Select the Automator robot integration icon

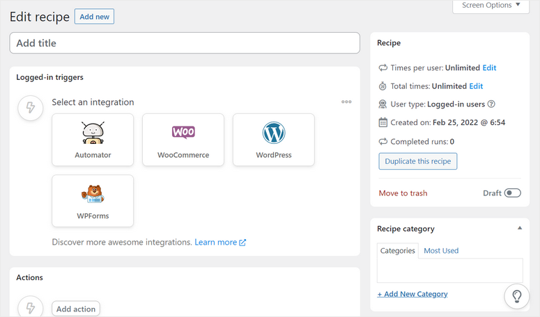93,132
